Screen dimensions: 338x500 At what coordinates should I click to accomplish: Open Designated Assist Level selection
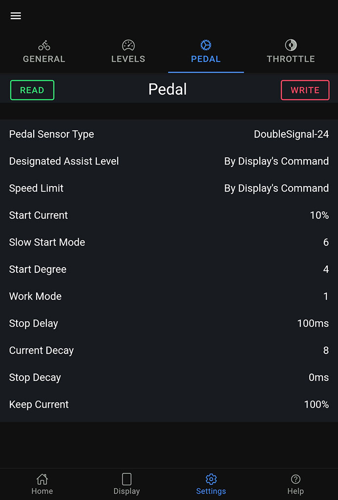(276, 161)
